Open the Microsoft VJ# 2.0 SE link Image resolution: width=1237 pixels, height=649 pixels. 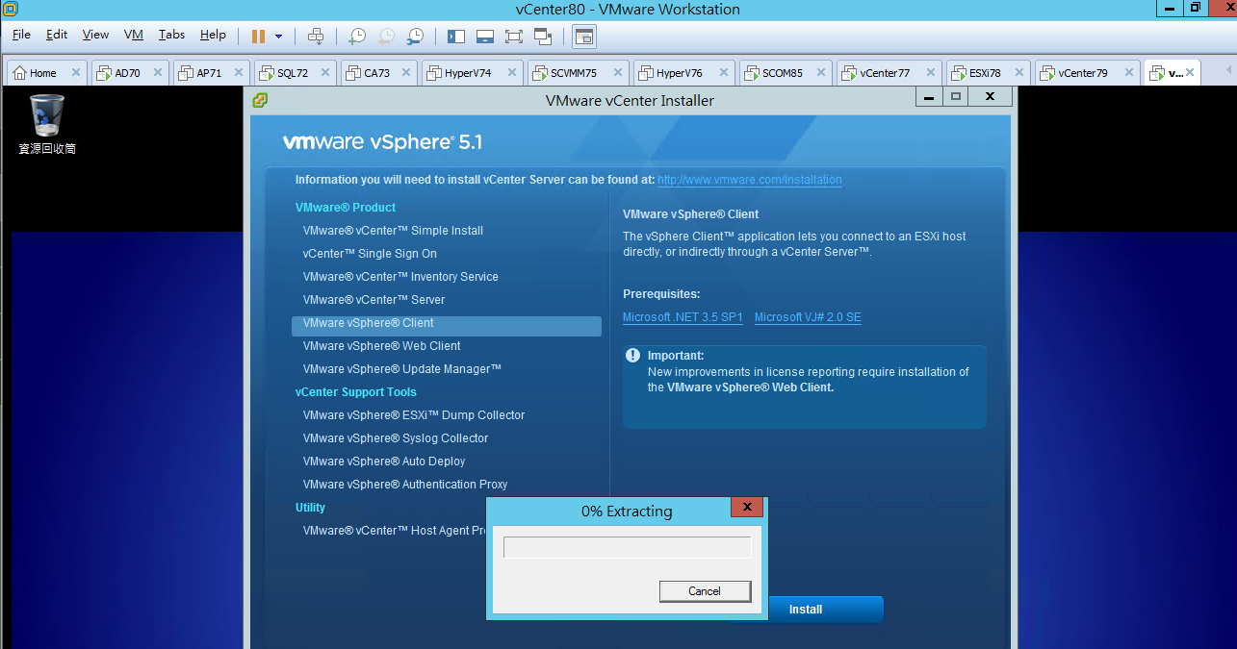[x=808, y=317]
